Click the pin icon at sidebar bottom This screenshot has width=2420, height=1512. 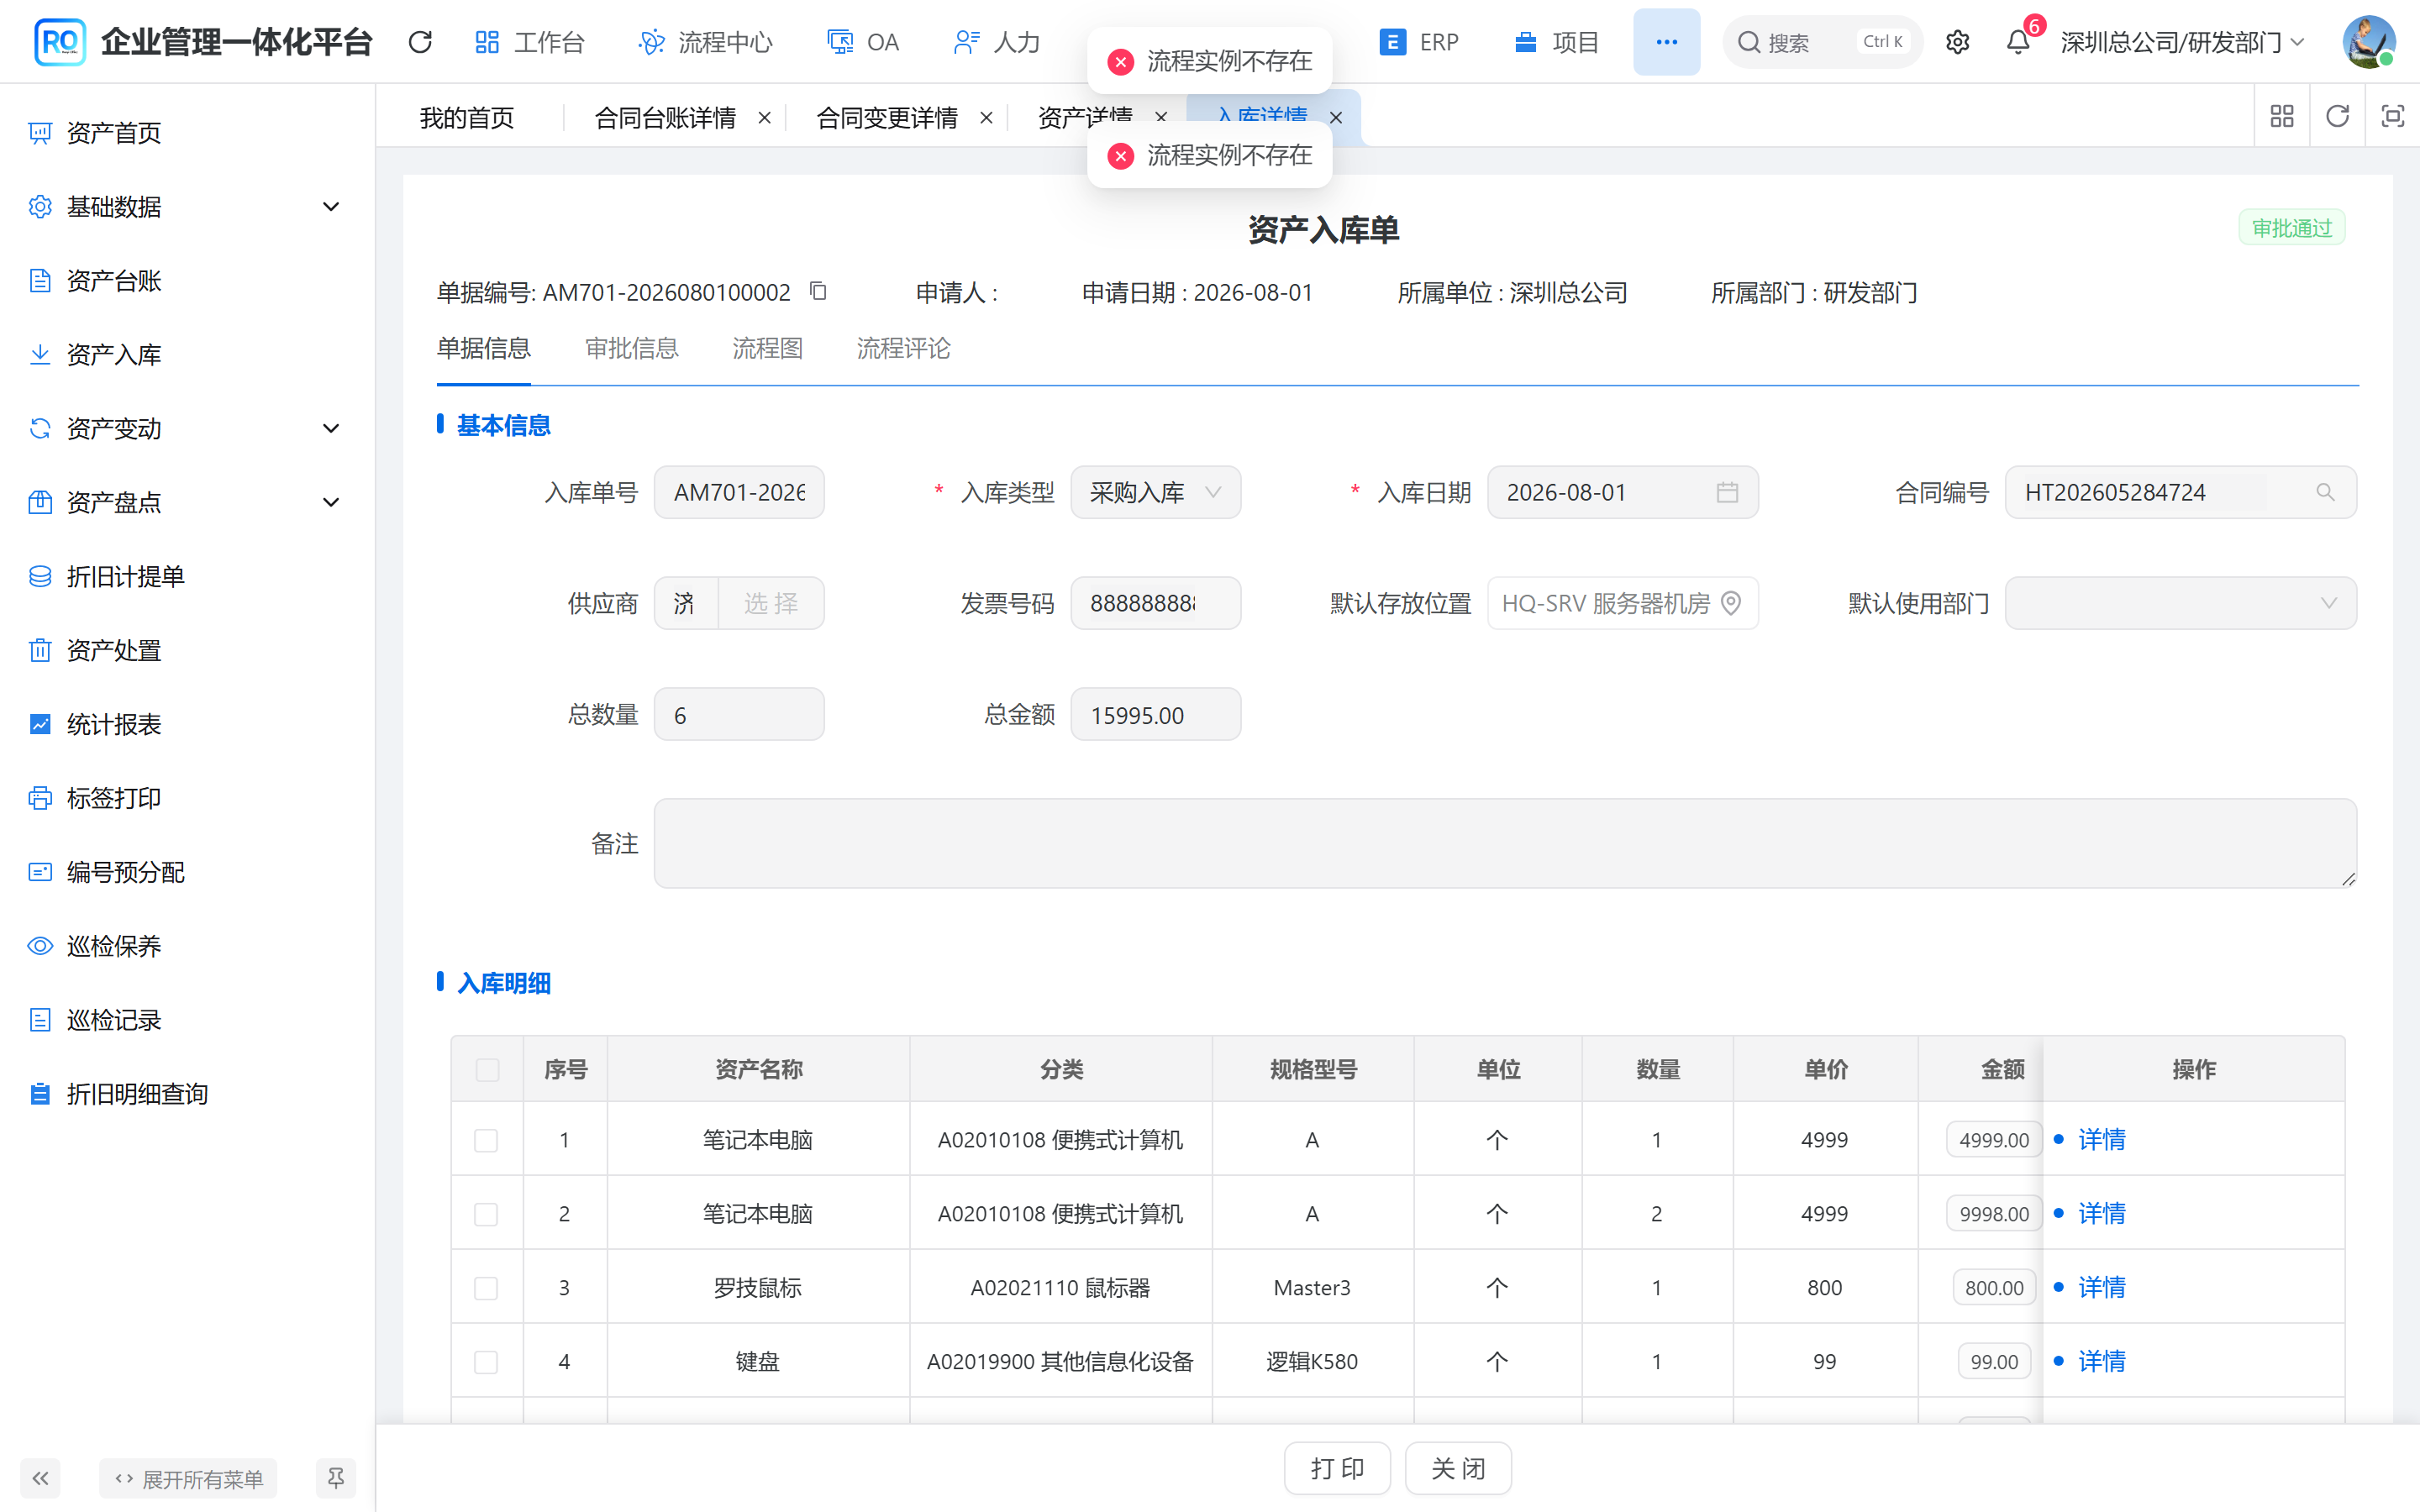point(336,1478)
